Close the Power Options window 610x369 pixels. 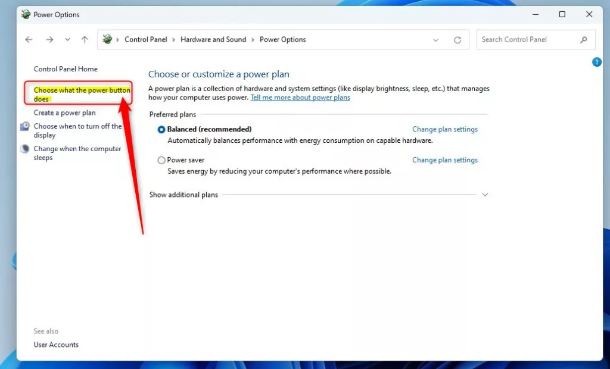tap(589, 14)
